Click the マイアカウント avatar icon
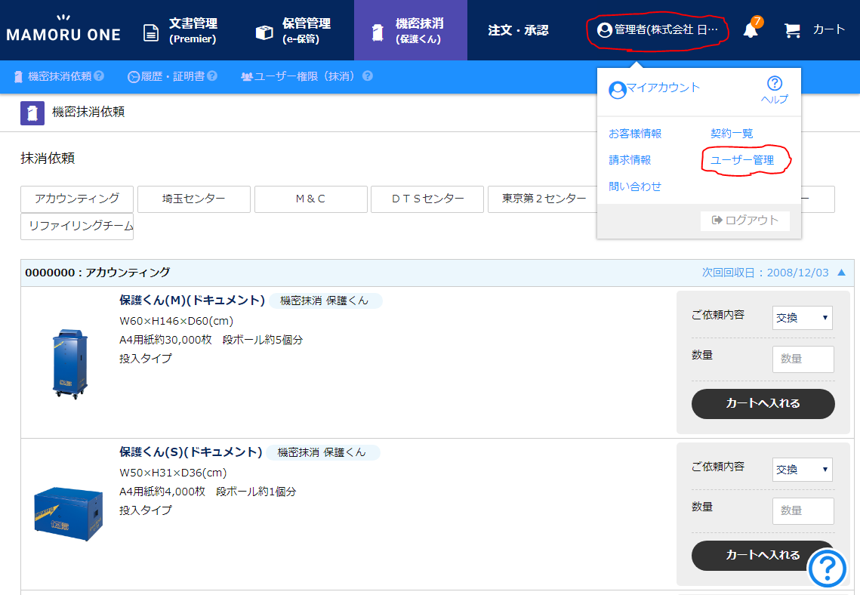This screenshot has height=595, width=860. click(618, 90)
